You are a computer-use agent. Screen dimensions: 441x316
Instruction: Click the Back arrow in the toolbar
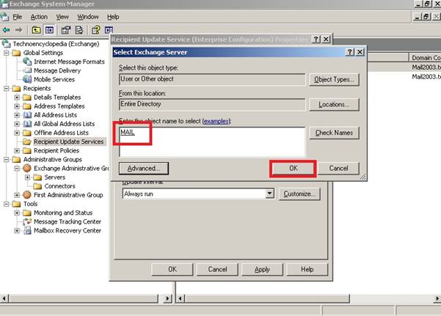point(7,30)
